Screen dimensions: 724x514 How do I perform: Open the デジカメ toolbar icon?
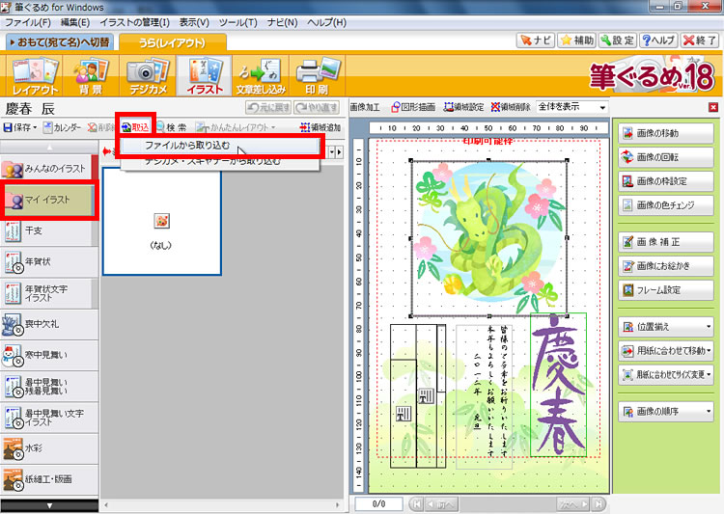pyautogui.click(x=148, y=75)
